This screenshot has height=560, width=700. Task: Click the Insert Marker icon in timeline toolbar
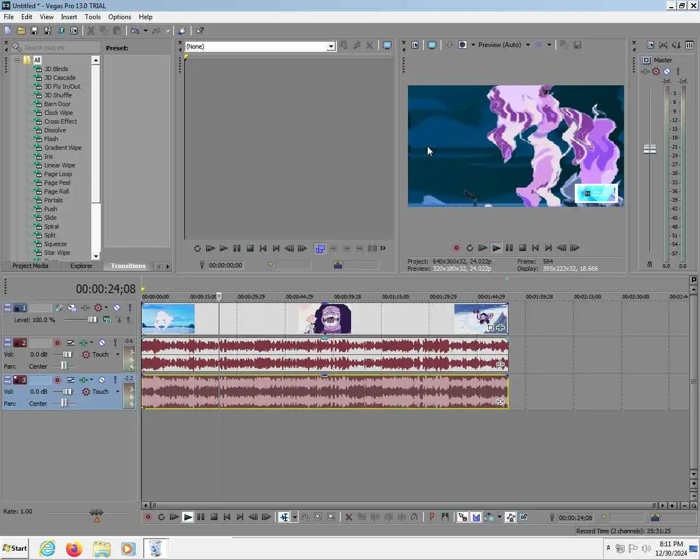(431, 517)
